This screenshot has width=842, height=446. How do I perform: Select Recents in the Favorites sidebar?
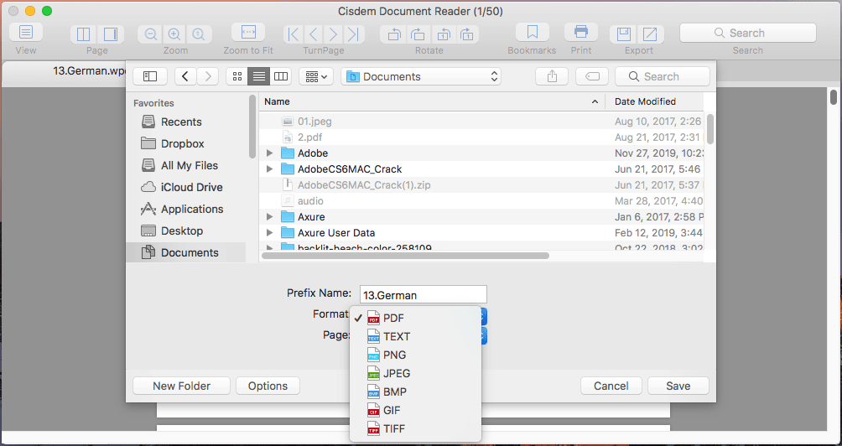tap(185, 122)
